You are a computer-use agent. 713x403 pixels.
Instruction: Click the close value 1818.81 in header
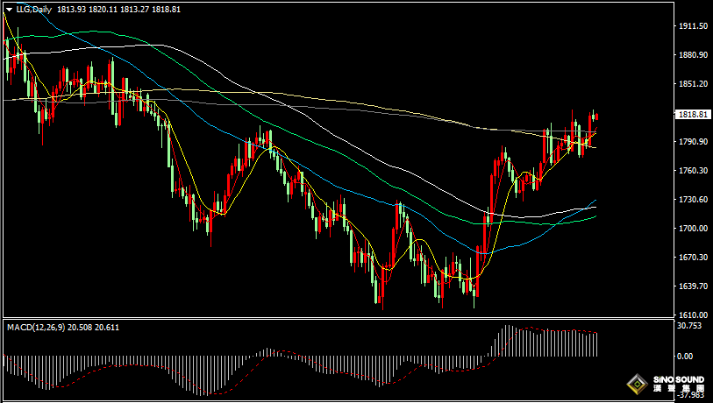(x=166, y=9)
